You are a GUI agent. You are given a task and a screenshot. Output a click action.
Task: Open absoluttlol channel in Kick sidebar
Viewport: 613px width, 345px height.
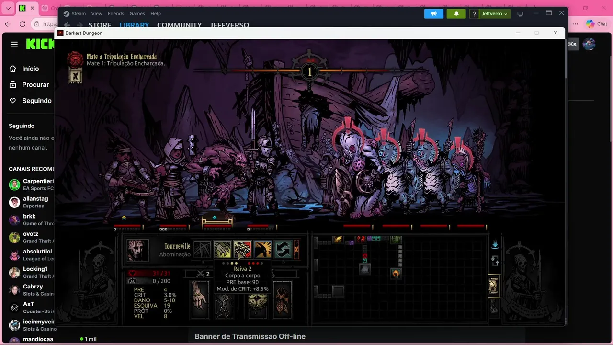tap(31, 255)
